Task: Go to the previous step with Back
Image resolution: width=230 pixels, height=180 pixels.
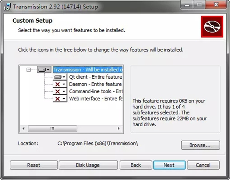Action: click(136, 165)
